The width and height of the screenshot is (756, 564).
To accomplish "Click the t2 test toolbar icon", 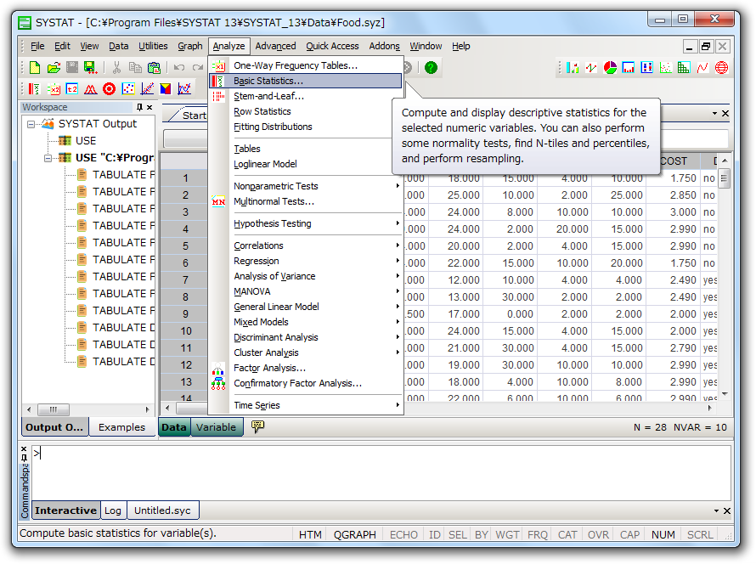I will click(x=72, y=88).
